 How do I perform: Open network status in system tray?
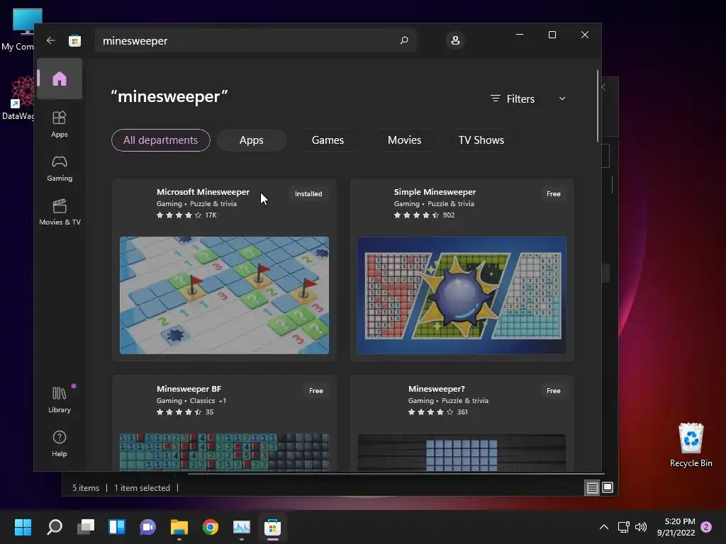624,527
